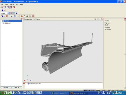The height and width of the screenshot is (95, 126).
Task: Click the XYZ axis gizmo in viewport
Action: (x=27, y=78)
